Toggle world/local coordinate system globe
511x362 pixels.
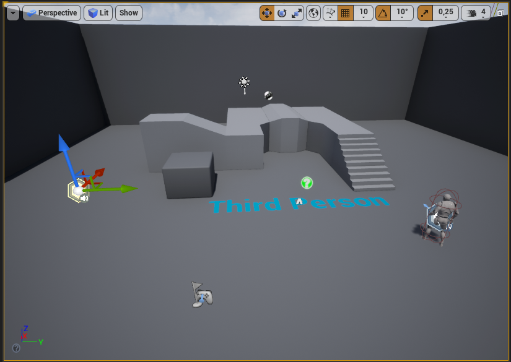click(313, 14)
